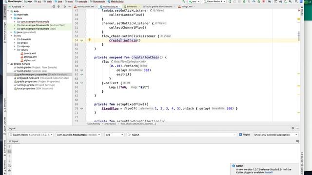
Task: Click the Profile app gauge icon
Action: coord(254,1)
